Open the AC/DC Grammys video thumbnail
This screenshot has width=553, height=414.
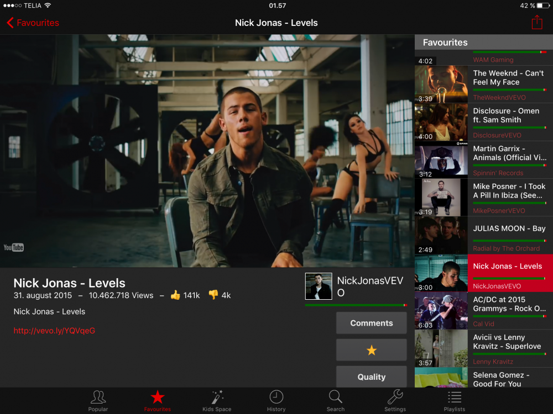point(441,310)
